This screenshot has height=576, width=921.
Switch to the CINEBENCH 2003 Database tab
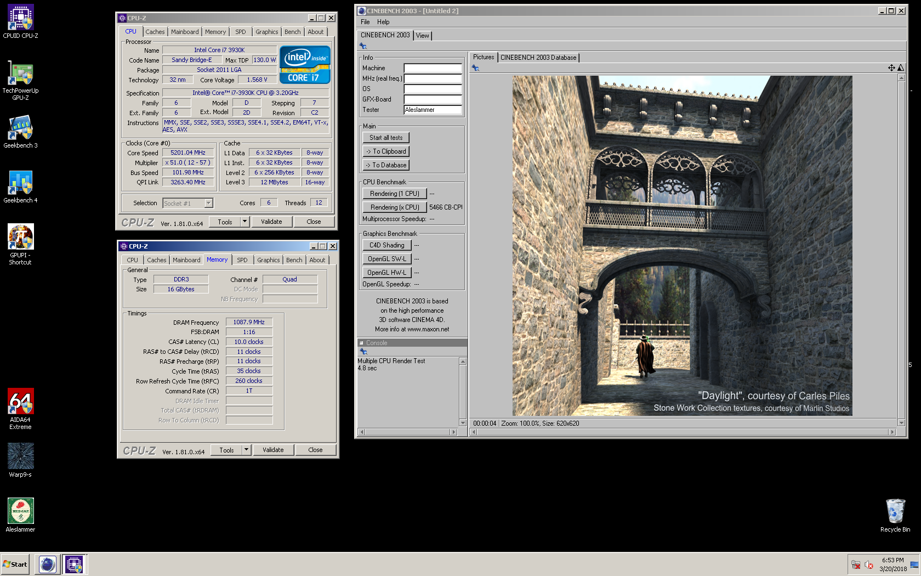[538, 58]
